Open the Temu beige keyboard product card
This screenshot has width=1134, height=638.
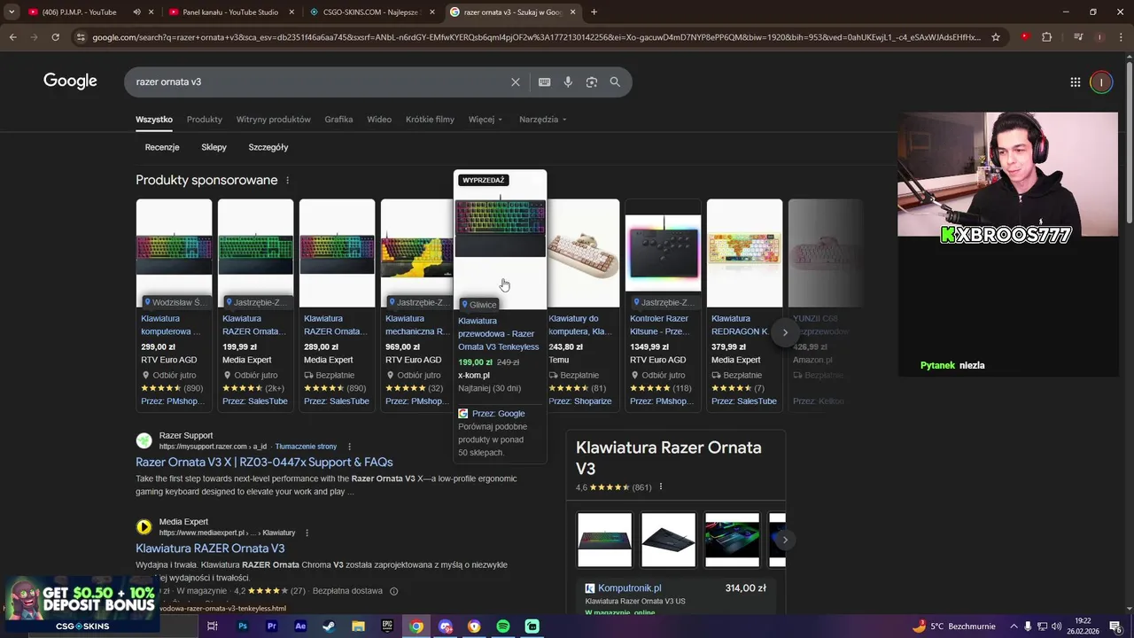pyautogui.click(x=582, y=305)
